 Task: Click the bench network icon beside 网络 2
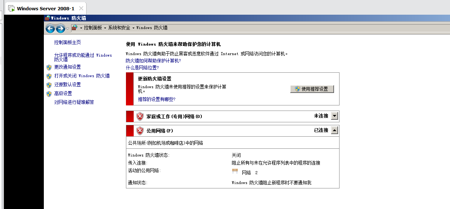point(235,172)
